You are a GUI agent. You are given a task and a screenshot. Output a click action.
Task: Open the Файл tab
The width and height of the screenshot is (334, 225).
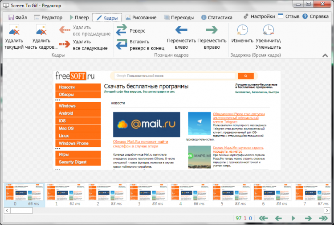(x=18, y=17)
